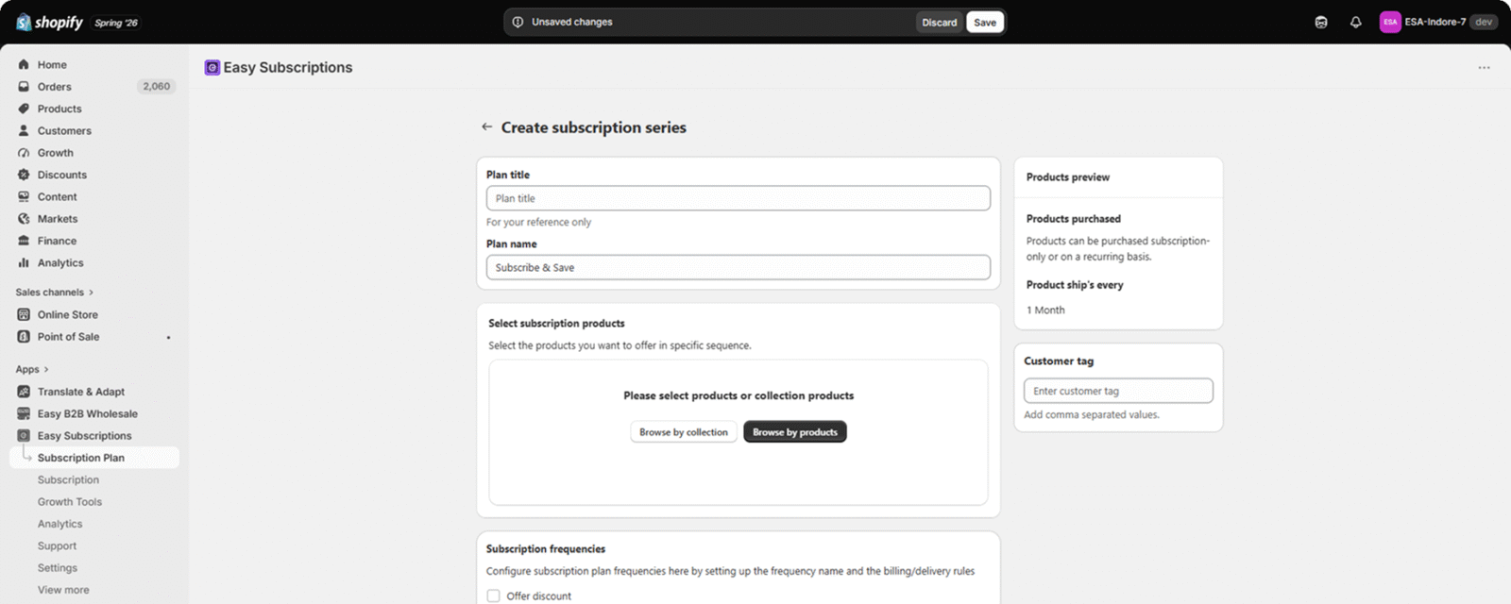Image resolution: width=1511 pixels, height=604 pixels.
Task: Click the Point of Sale status dot
Action: pos(169,337)
